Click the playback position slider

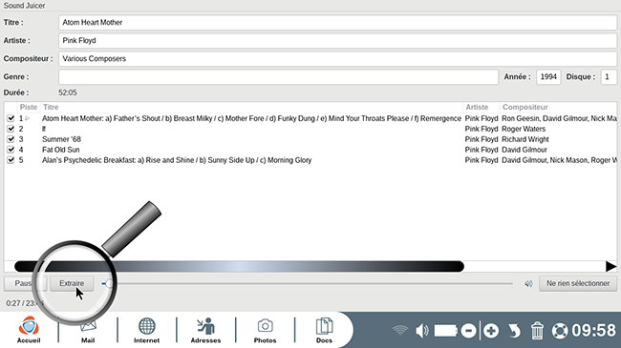(307, 283)
